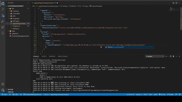
Task: Click outputTemplate in the breadcrumb path
Action: click(x=97, y=6)
